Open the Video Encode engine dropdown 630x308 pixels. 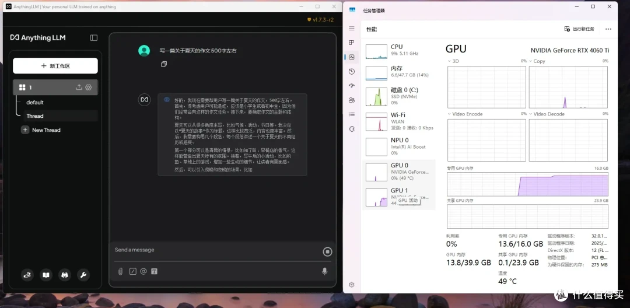tap(465, 114)
